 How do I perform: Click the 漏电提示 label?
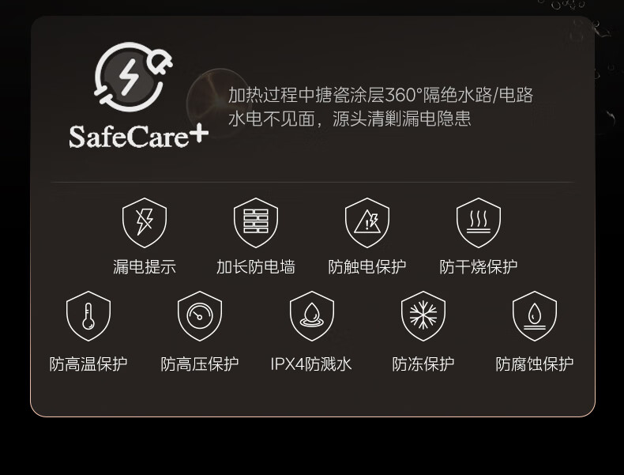145,267
